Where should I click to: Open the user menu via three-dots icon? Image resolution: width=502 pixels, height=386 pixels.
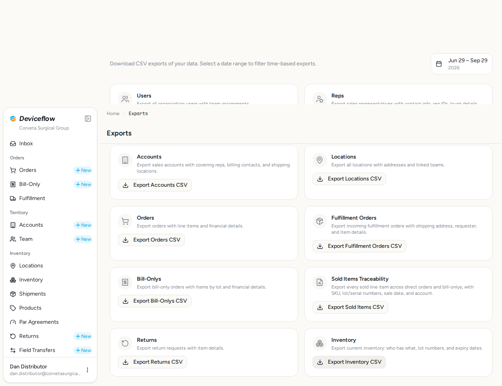[87, 370]
